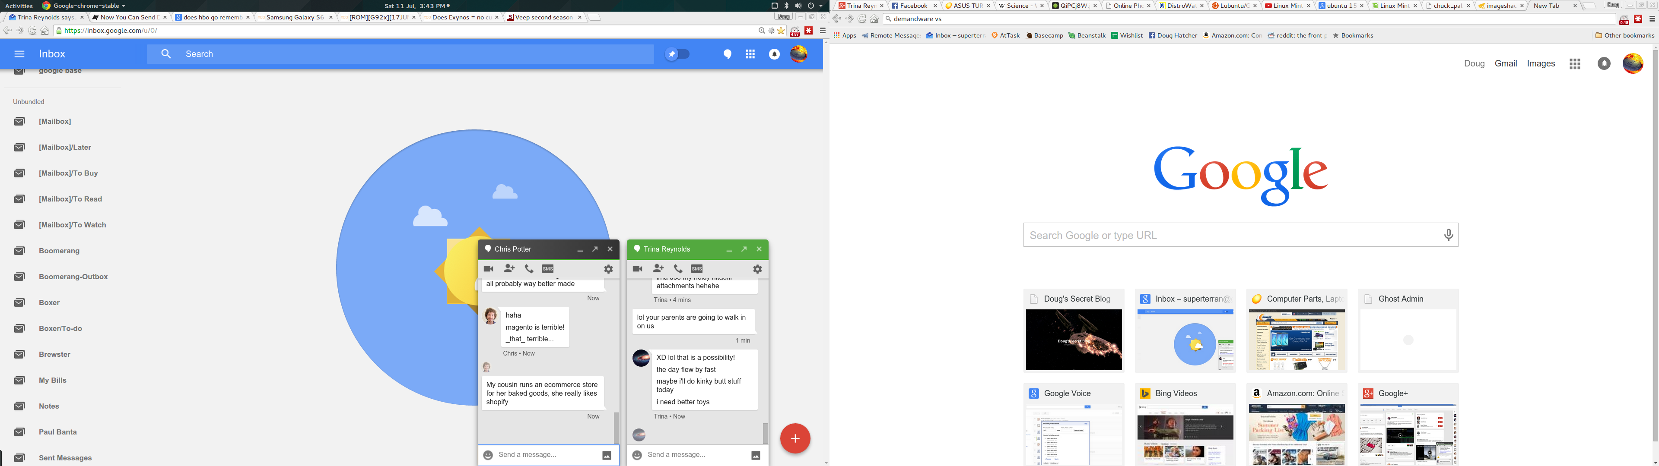Toggle the pinned items switch in Inbox
Screen dimensions: 1659x466
[677, 55]
